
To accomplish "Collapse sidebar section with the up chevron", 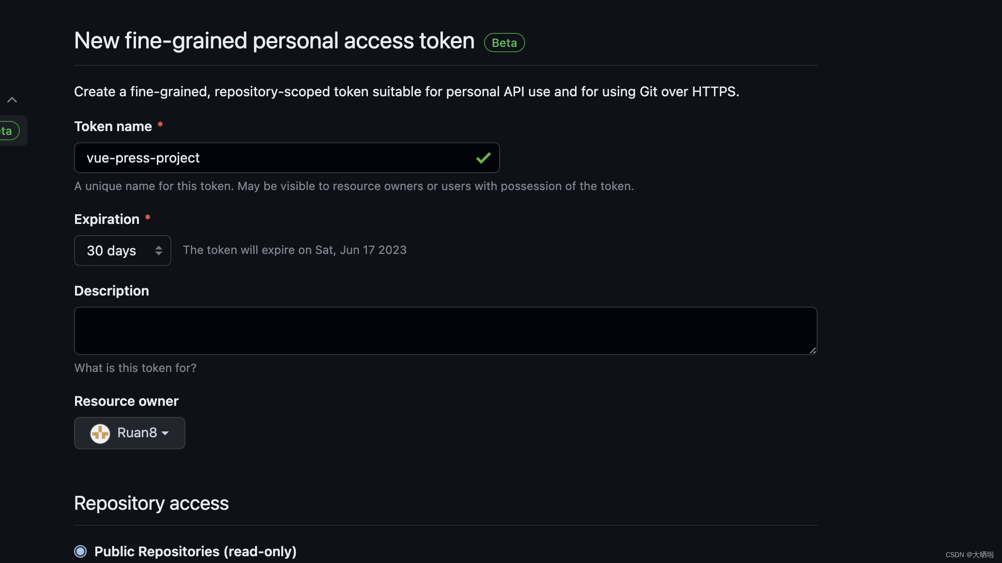I will (x=12, y=100).
